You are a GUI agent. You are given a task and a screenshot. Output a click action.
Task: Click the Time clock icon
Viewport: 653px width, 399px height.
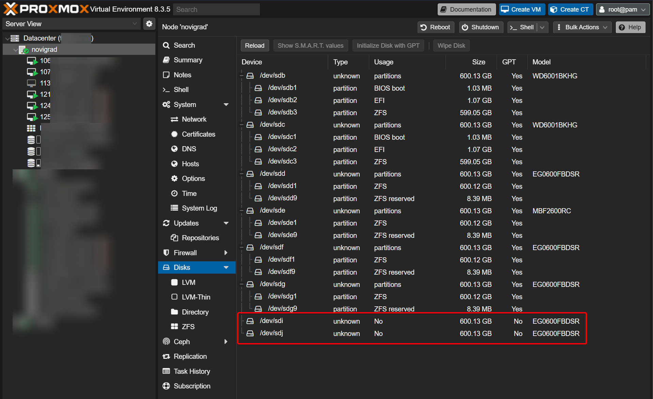click(174, 194)
